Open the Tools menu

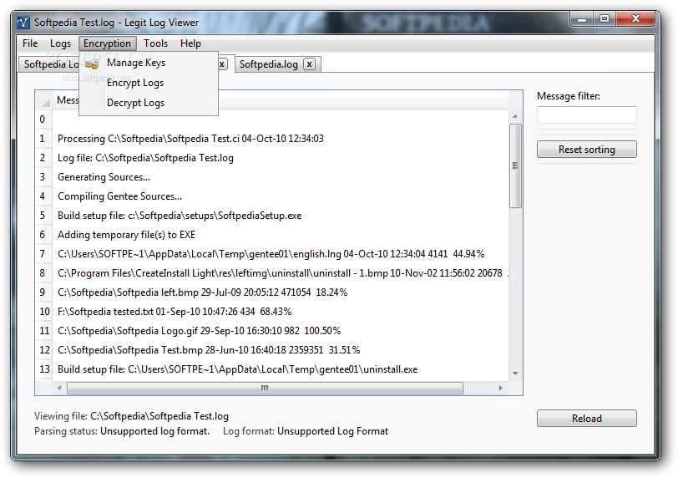[x=155, y=43]
